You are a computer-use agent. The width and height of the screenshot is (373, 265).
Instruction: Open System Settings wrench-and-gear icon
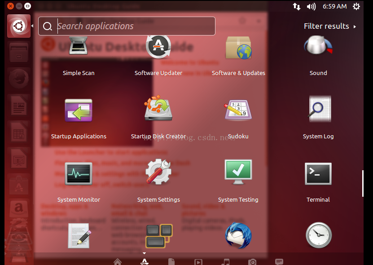click(158, 172)
